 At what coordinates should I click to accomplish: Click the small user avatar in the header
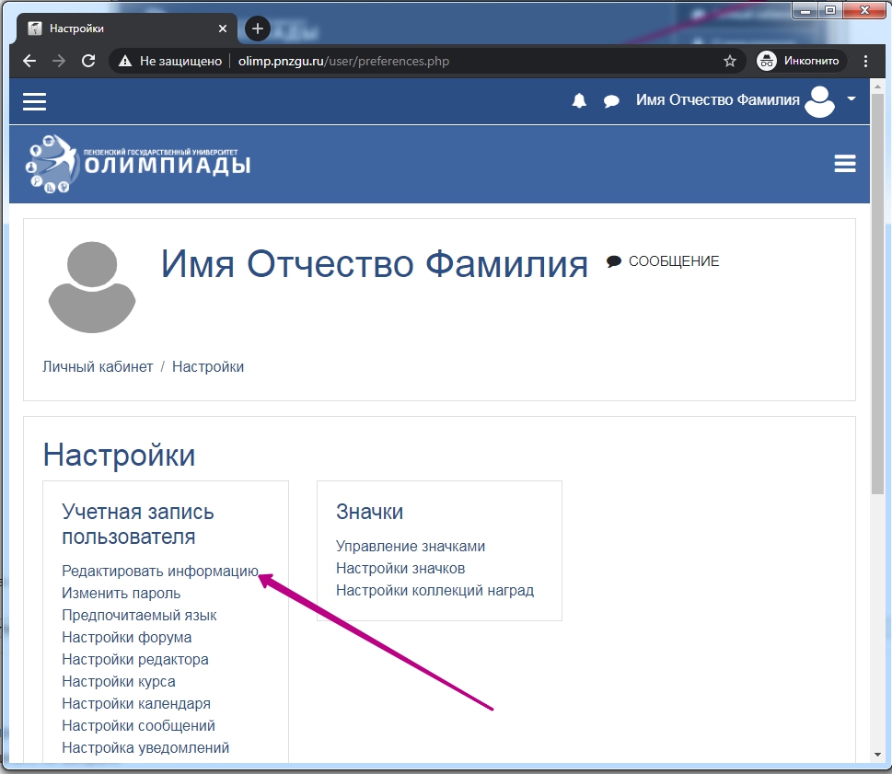(820, 101)
